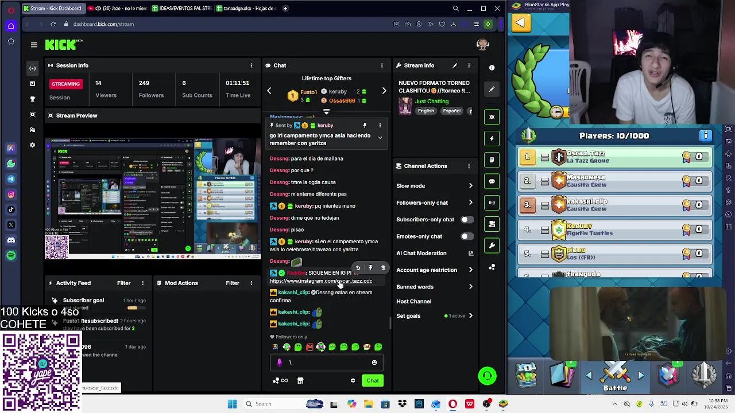Edit stream info with pencil icon
Image resolution: width=735 pixels, height=413 pixels.
pyautogui.click(x=455, y=65)
